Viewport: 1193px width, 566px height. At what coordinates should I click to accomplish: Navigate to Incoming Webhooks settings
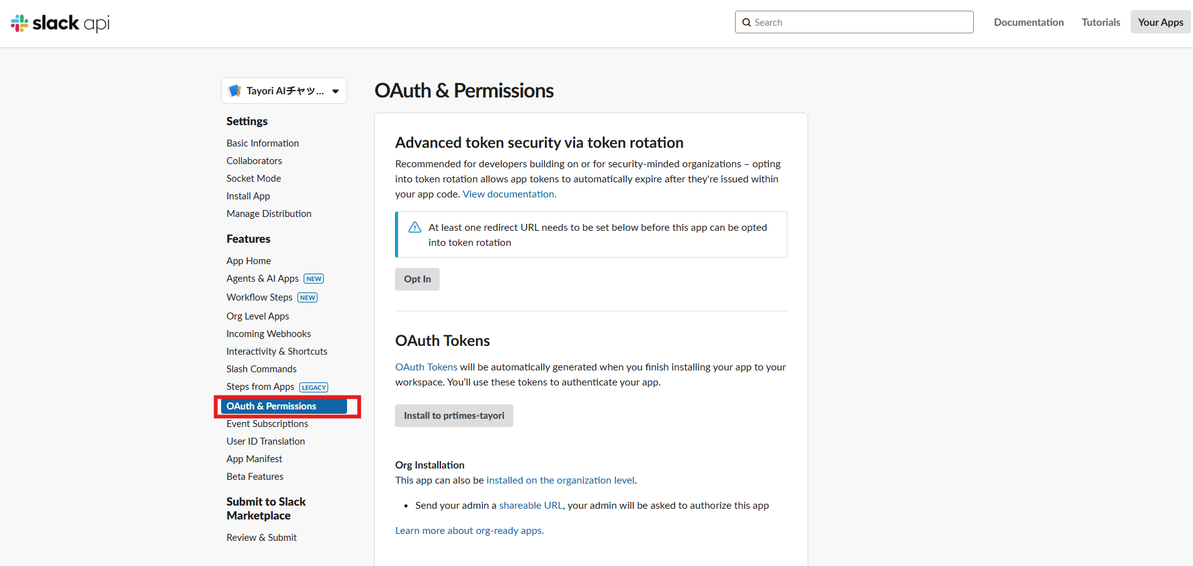(x=268, y=334)
